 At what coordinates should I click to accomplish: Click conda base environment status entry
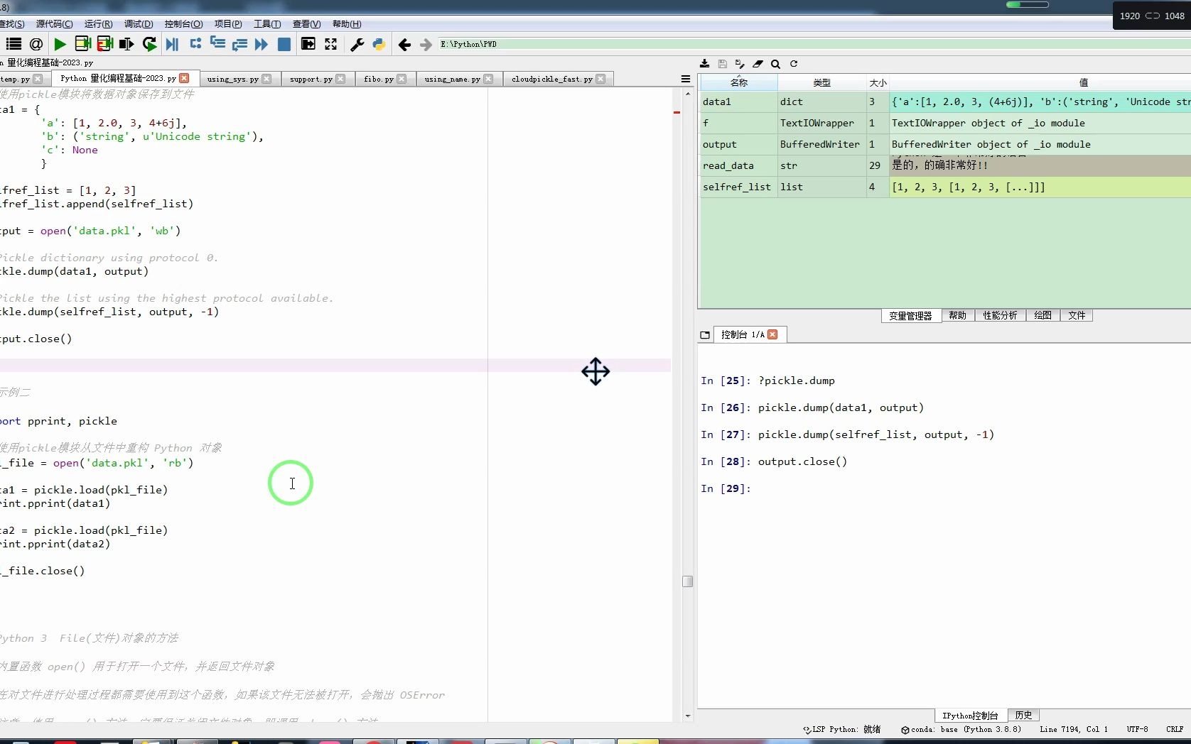click(961, 729)
